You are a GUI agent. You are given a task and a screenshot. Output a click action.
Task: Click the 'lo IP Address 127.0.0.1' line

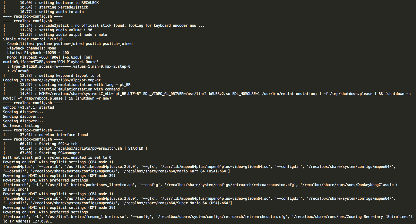click(27, 221)
